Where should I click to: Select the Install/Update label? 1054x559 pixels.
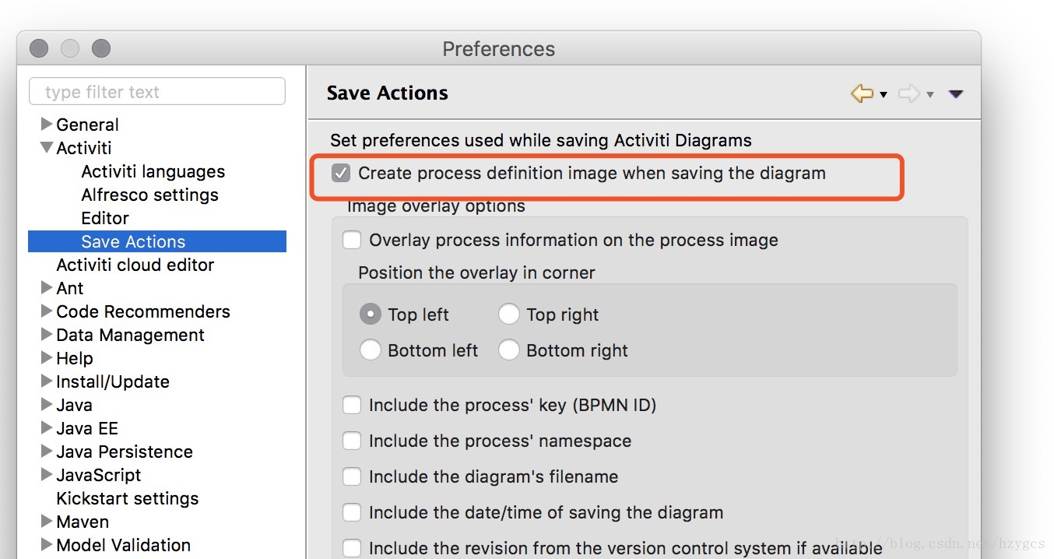coord(113,381)
